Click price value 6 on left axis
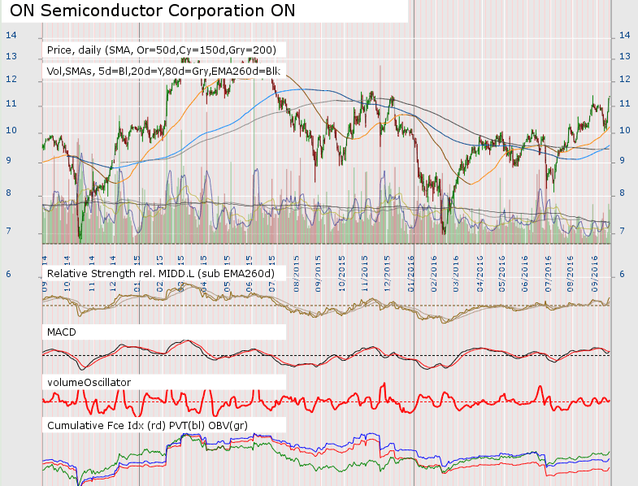The height and width of the screenshot is (486, 638). point(9,274)
